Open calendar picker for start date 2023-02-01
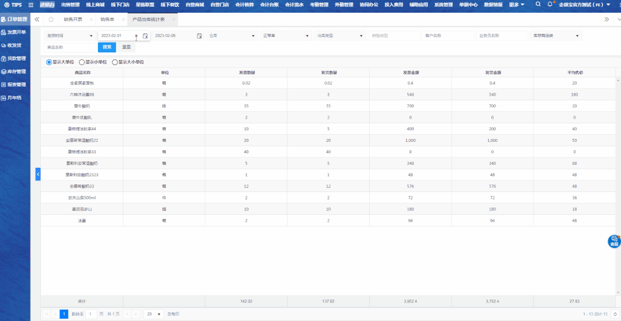 point(145,36)
